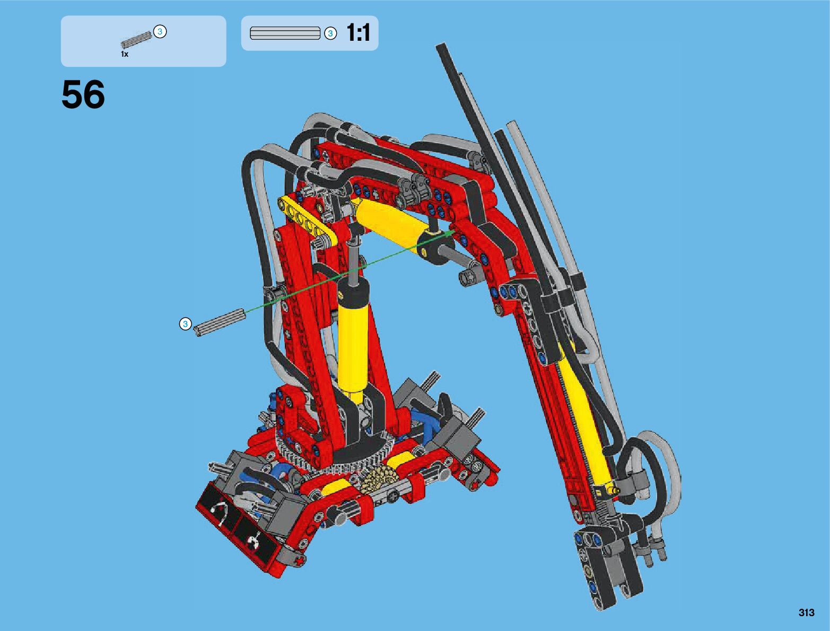Click the gray turntable gear ring

pyautogui.click(x=339, y=465)
